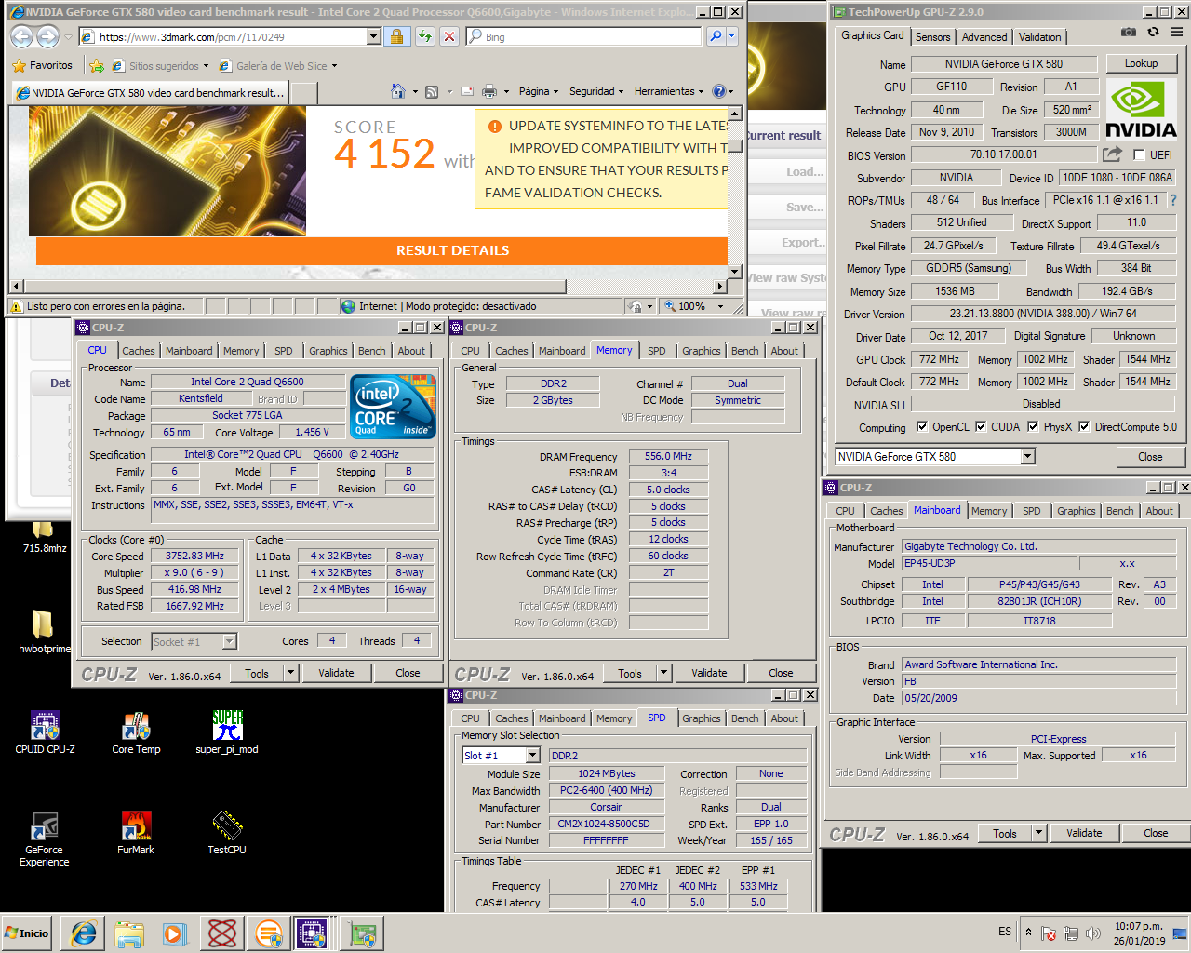Click the Bus Interface question mark icon
Screen dimensions: 1191x953
tap(1172, 200)
